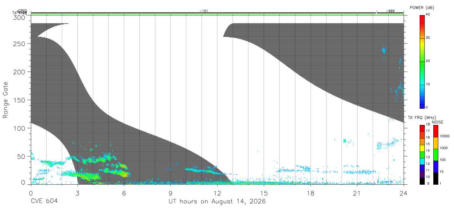Click the '24' UT hour tick label
Image resolution: width=454 pixels, height=209 pixels.
tap(403, 193)
